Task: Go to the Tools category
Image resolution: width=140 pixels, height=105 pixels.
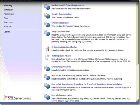Action: click(6, 18)
